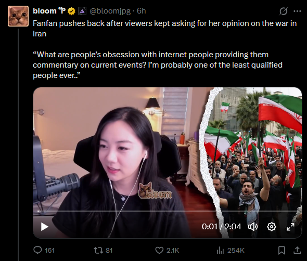Play the video with the play button
The height and width of the screenshot is (261, 307).
(x=44, y=227)
